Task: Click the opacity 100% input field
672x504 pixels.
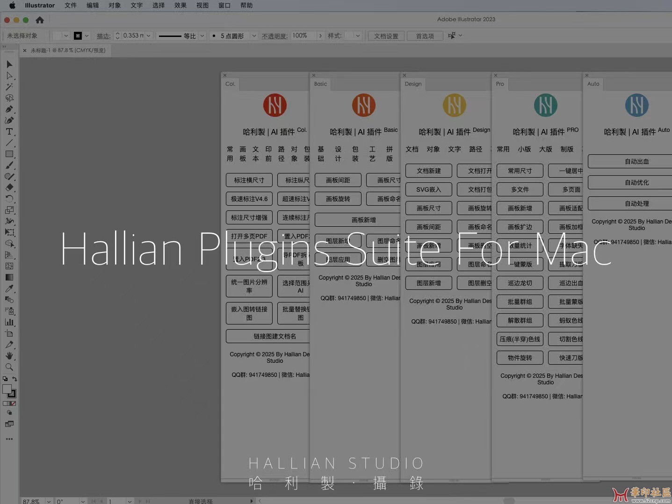Action: (x=303, y=36)
